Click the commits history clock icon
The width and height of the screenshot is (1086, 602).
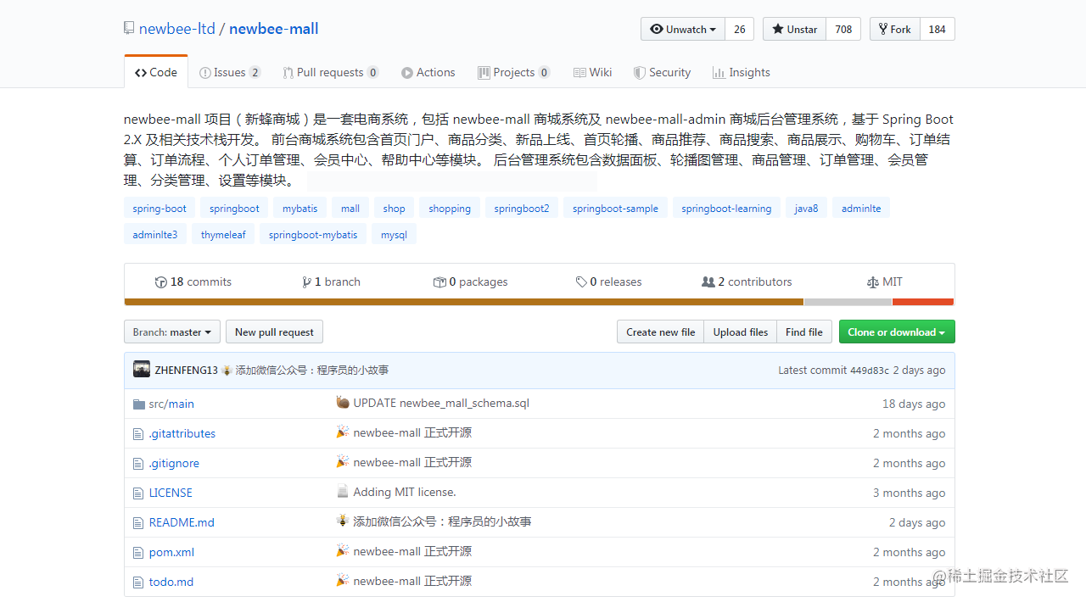[x=160, y=282]
